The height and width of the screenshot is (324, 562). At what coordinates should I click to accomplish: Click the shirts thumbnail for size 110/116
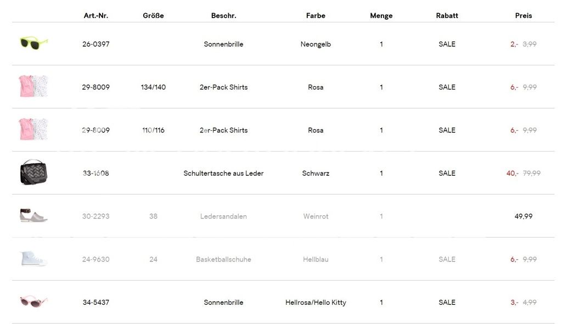click(34, 130)
